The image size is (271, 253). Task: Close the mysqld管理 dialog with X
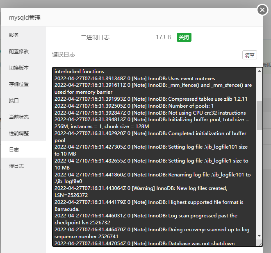pos(262,10)
